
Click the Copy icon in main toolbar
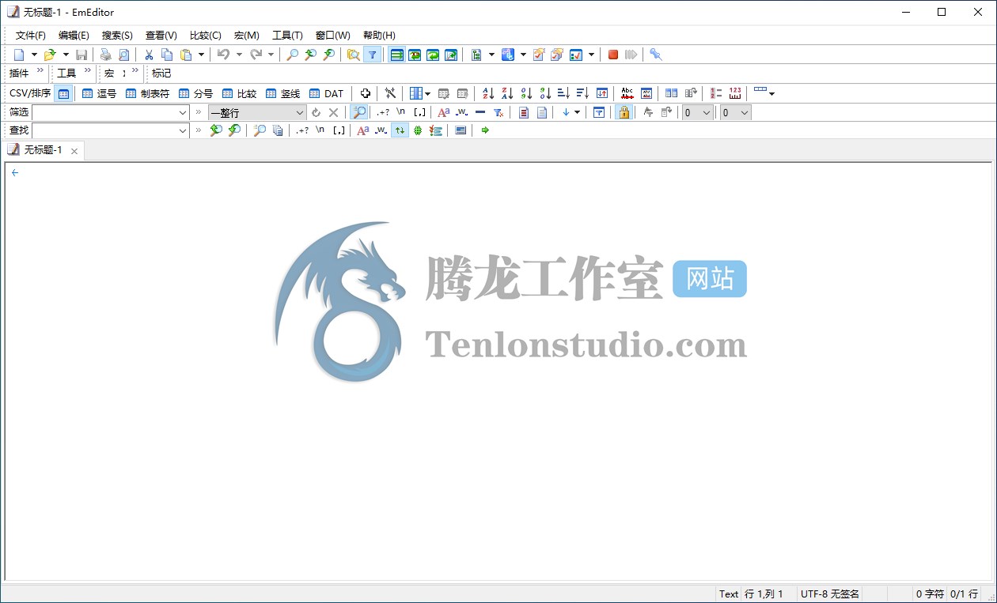coord(167,55)
